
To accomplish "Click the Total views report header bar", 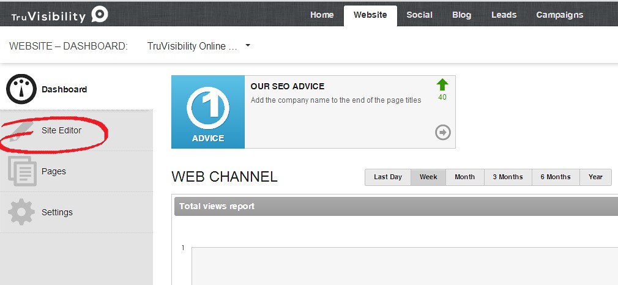I will pyautogui.click(x=396, y=206).
